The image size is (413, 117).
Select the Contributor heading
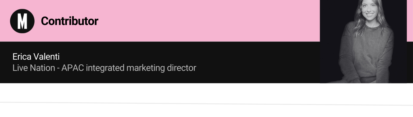(69, 21)
